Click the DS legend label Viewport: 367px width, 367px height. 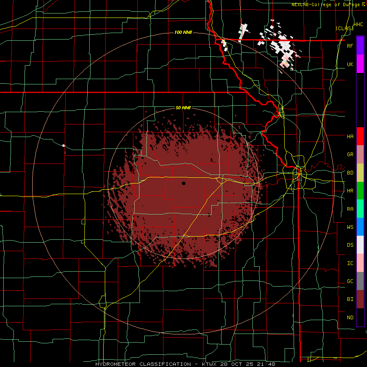pos(350,245)
